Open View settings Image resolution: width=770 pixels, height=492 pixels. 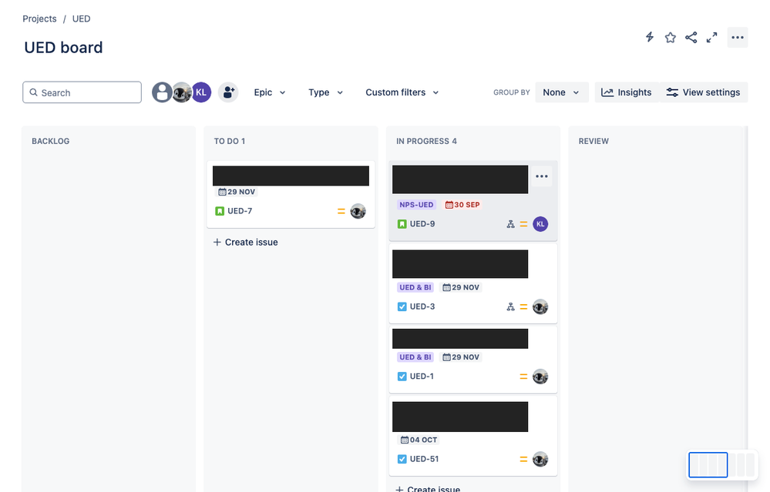point(703,92)
